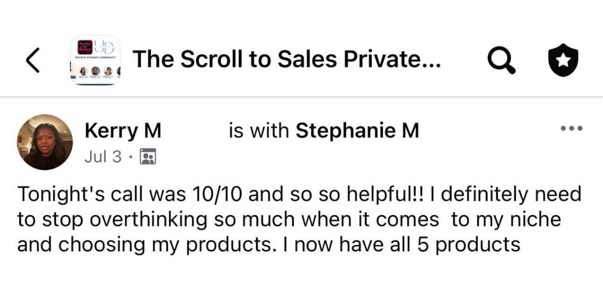Screen dimensions: 603x306
Task: Click the word "overthinking" in the post
Action: click(151, 220)
